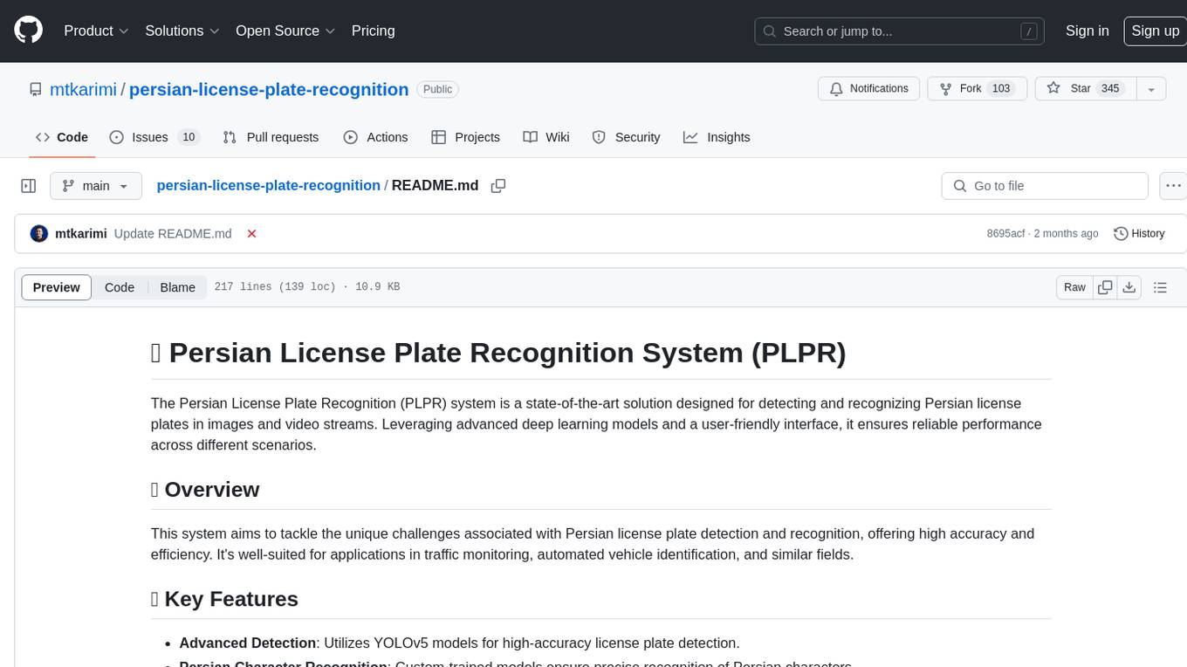Click the Notifications bell button

(x=868, y=89)
